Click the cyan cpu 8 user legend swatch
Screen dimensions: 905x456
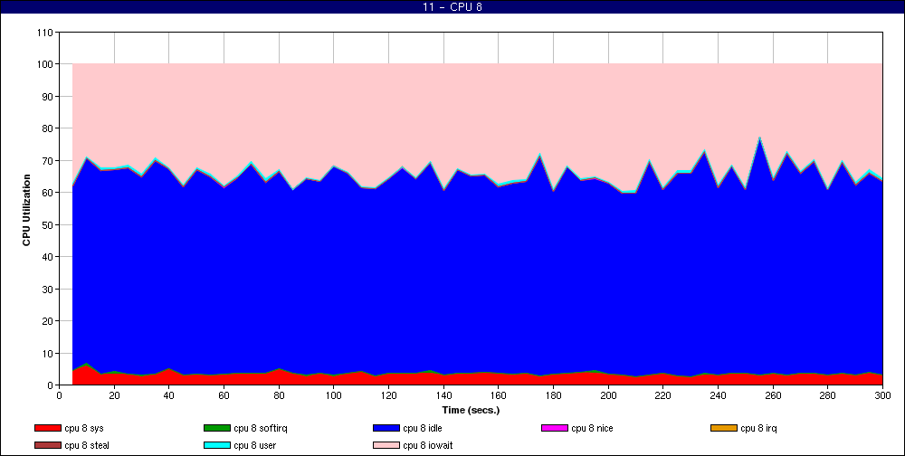216,446
